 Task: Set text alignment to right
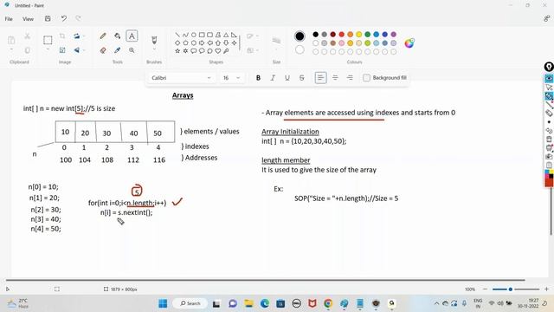coord(350,78)
